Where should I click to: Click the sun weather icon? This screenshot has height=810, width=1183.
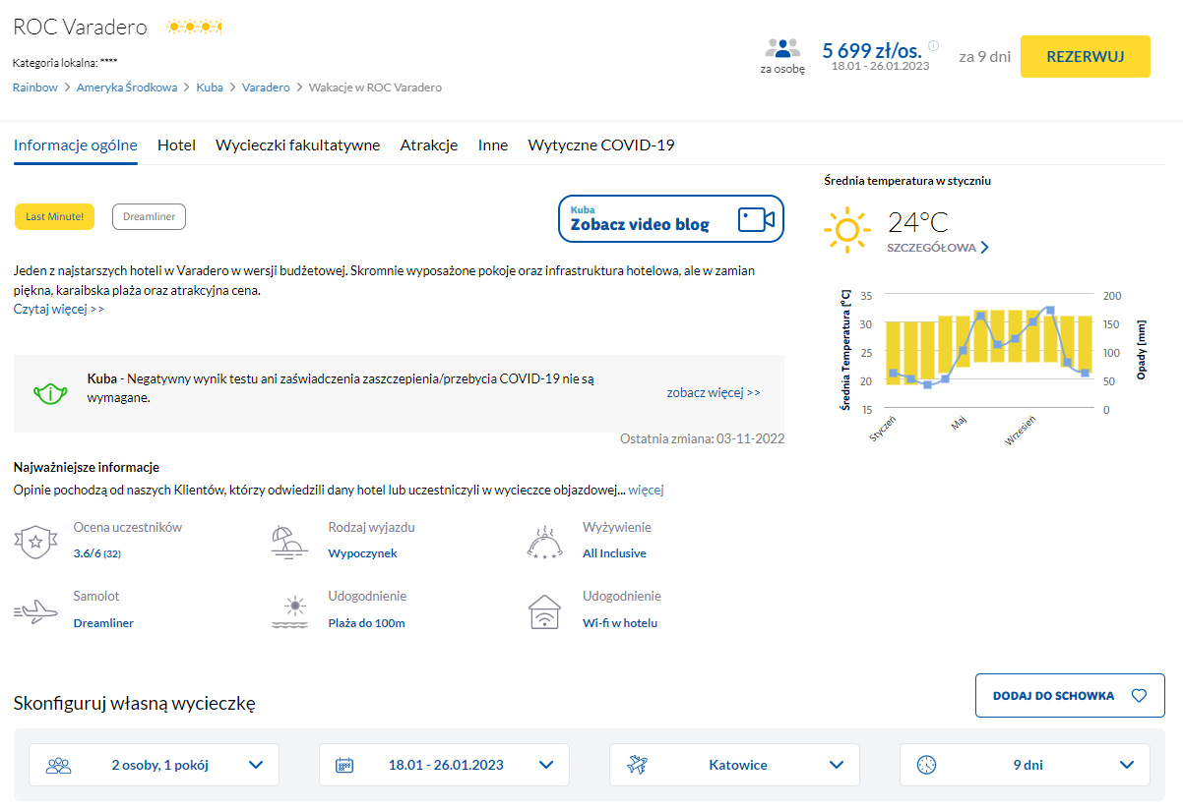846,230
